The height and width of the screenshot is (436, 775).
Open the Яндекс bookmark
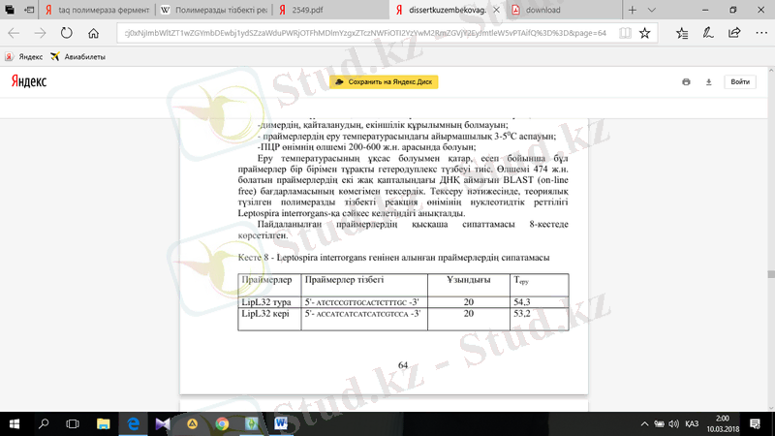point(23,57)
